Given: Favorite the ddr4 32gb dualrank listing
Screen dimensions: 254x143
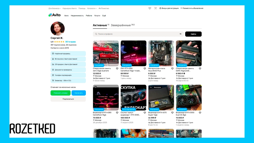Looking at the screenshot, I should point(117,69).
